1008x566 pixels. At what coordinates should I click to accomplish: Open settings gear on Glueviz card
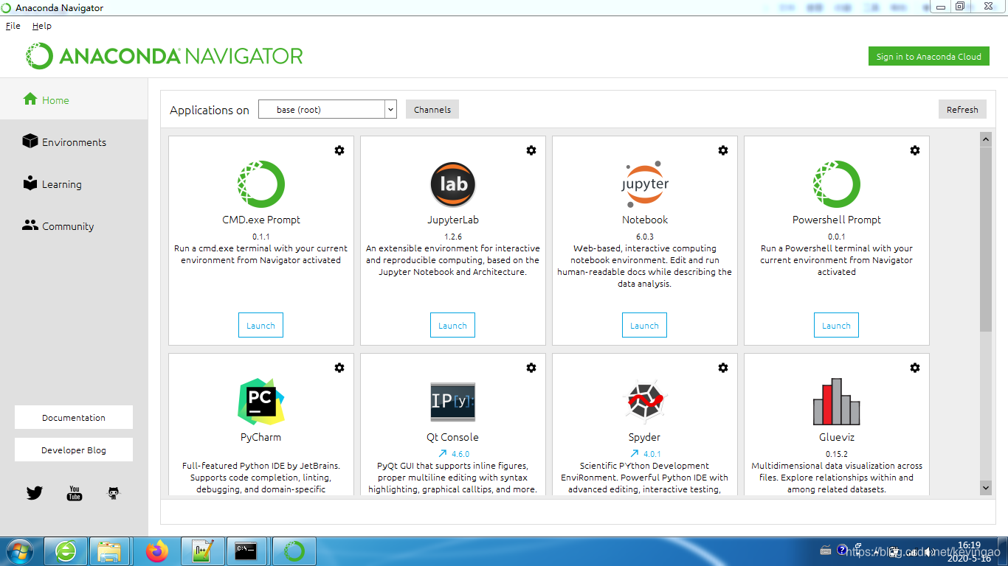tap(915, 368)
